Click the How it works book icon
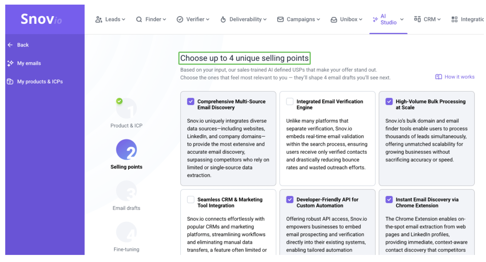 click(x=439, y=77)
